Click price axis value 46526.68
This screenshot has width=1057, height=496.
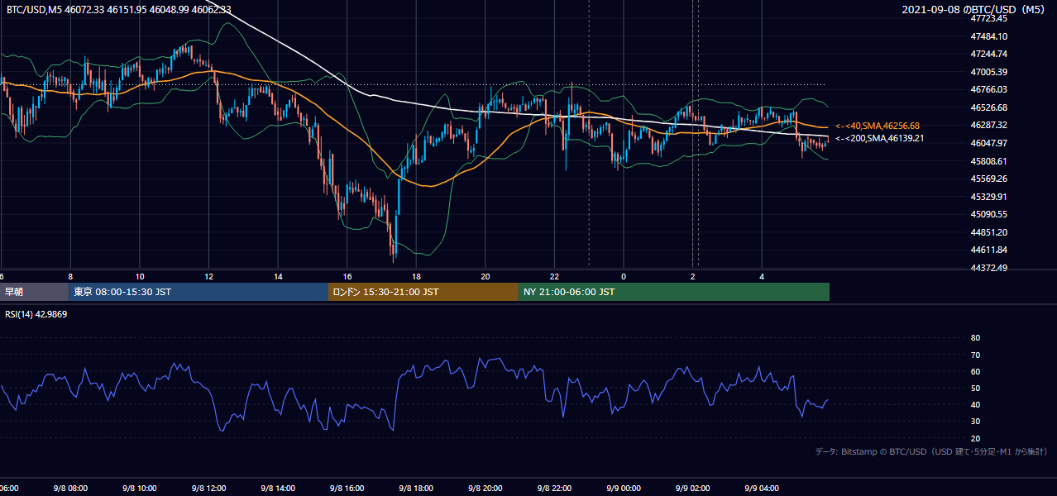(x=989, y=107)
